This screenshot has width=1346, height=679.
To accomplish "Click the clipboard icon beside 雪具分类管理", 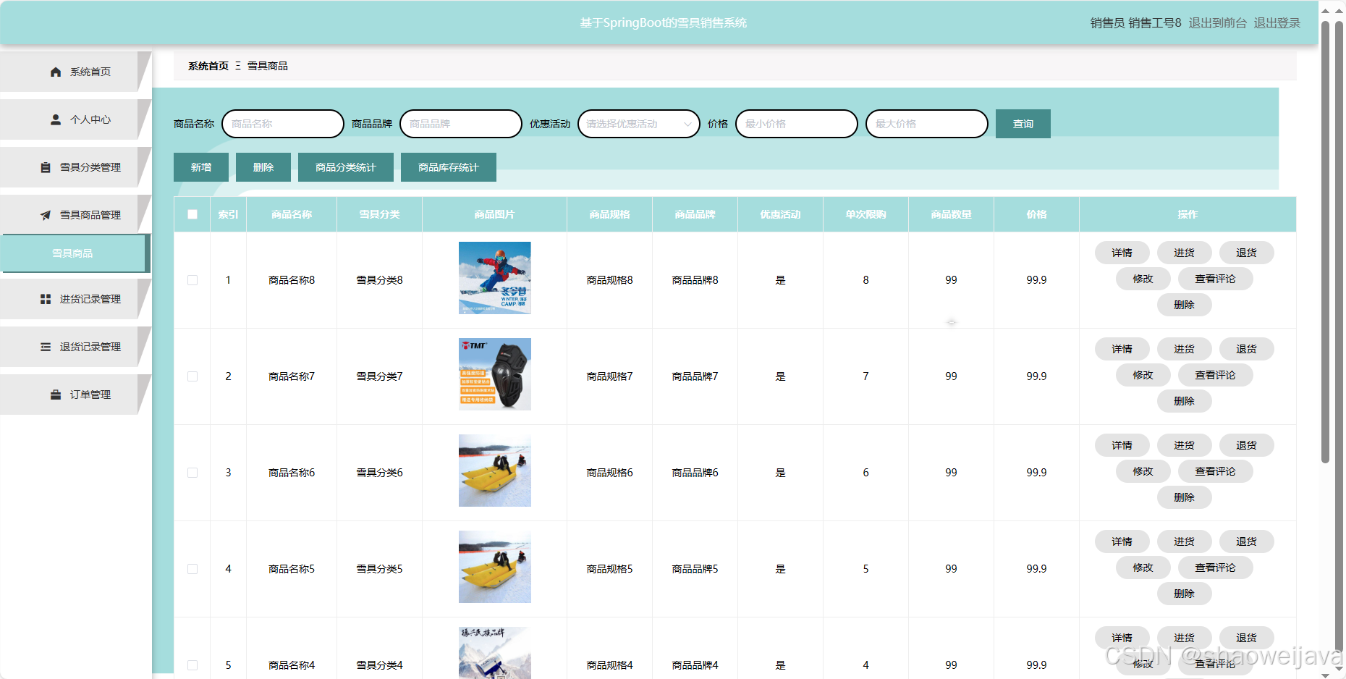I will pos(46,167).
